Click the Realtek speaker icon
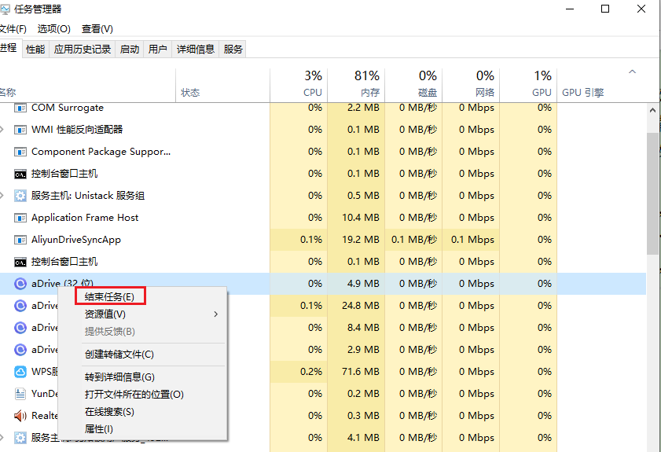This screenshot has width=661, height=452. [x=20, y=416]
